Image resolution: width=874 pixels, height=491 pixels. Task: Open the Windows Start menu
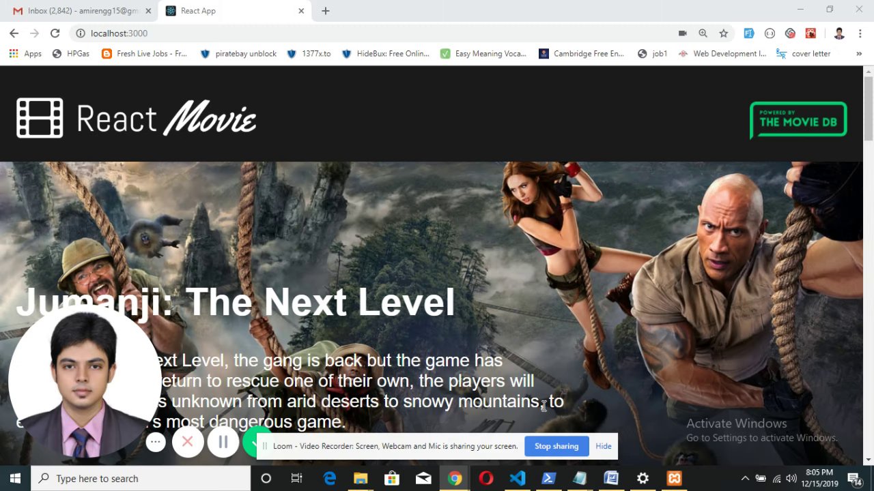click(x=15, y=478)
